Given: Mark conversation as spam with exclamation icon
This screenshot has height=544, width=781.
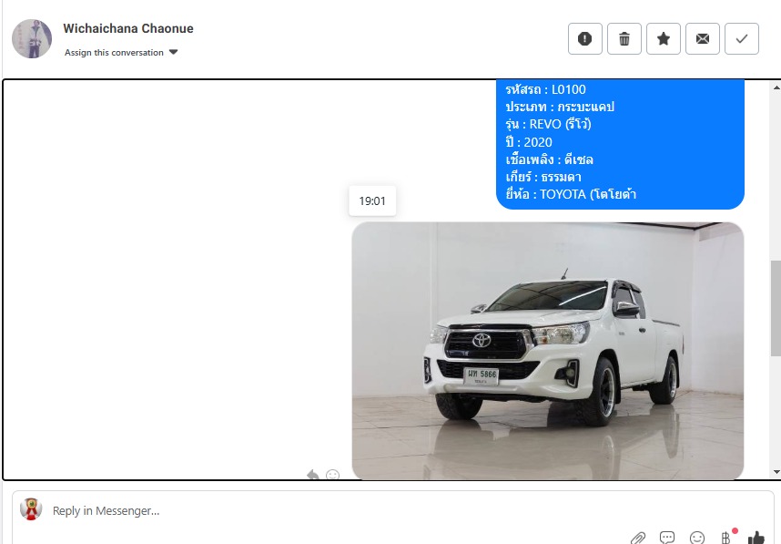Looking at the screenshot, I should point(584,38).
